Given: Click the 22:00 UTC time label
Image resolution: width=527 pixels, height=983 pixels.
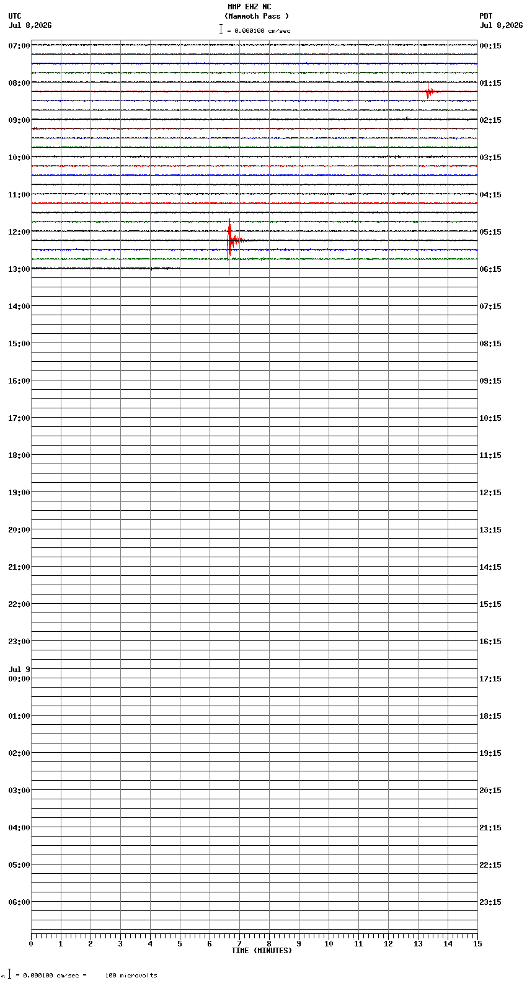Looking at the screenshot, I should 19,604.
